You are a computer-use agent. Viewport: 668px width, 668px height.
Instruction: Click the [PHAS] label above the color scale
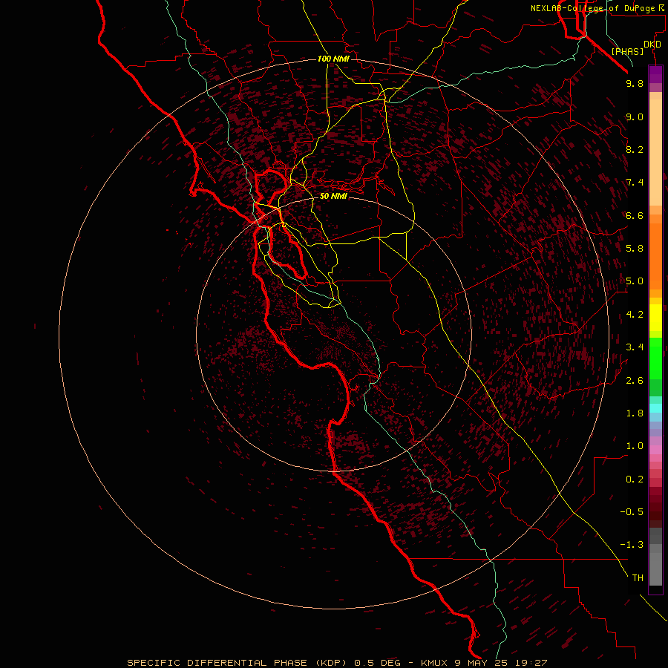[x=627, y=52]
